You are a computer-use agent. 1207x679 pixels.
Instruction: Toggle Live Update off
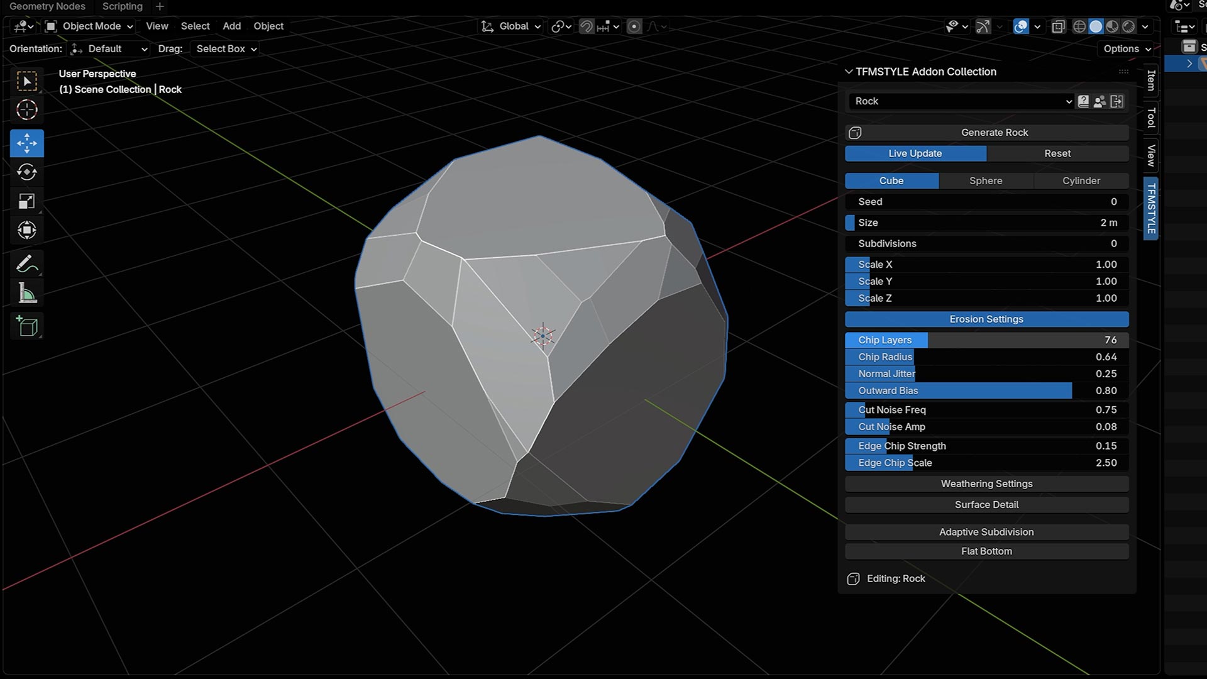tap(915, 153)
